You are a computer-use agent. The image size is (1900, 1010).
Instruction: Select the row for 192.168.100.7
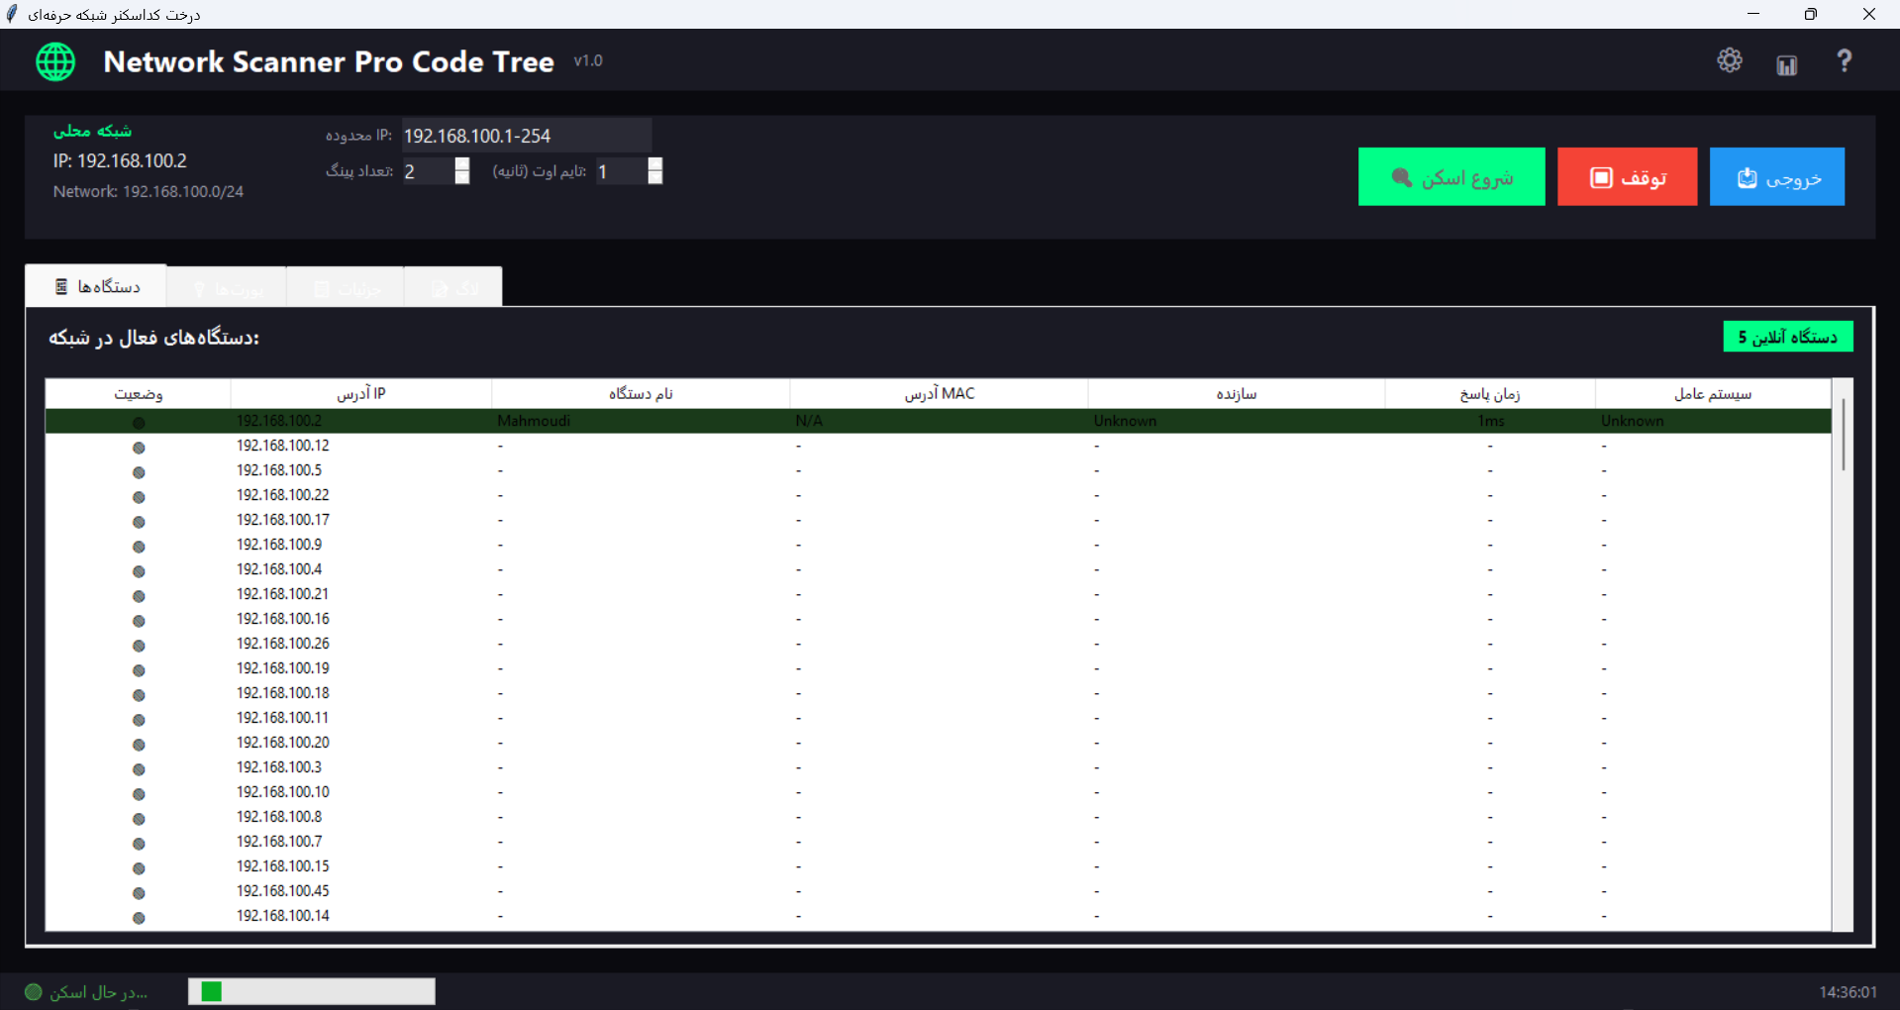tap(939, 842)
